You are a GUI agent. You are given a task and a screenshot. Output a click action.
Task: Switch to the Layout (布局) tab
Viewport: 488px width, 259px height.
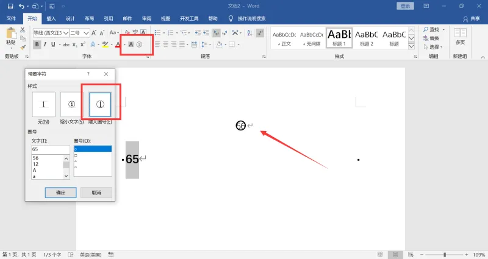point(89,19)
